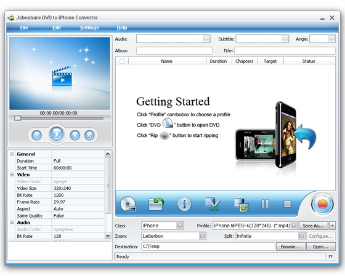
Task: Click the Destination path field
Action: (x=208, y=246)
